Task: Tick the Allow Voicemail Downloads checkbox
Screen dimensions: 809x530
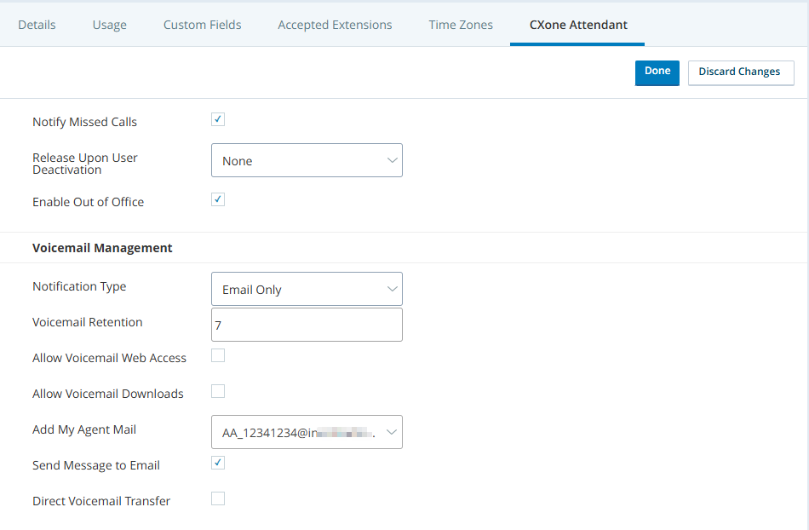Action: 218,391
